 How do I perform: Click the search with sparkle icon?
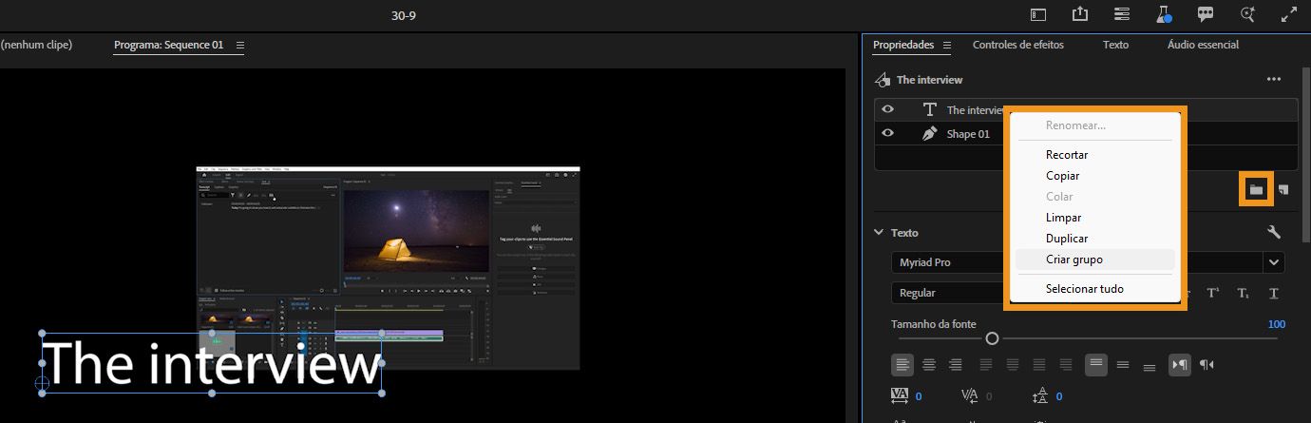[1247, 14]
